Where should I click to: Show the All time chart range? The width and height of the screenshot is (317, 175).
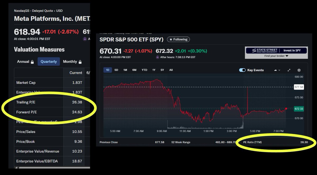click(171, 70)
